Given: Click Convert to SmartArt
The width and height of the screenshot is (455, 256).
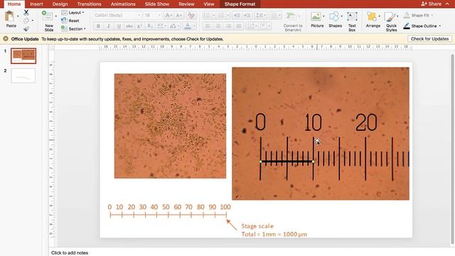Looking at the screenshot, I should click(292, 22).
